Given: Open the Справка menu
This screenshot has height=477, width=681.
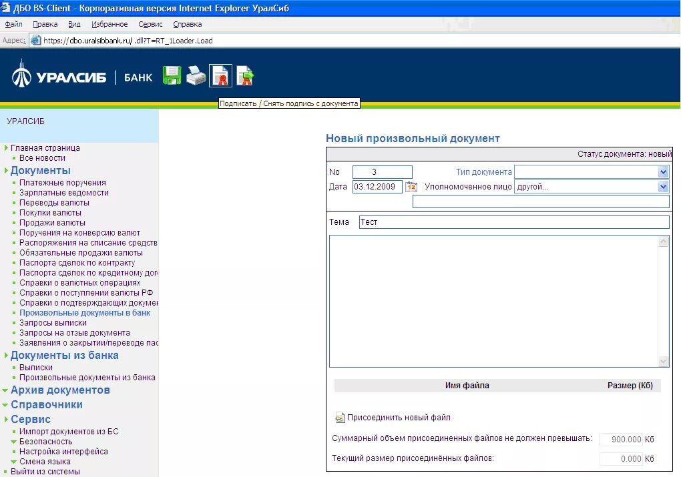Looking at the screenshot, I should (187, 24).
